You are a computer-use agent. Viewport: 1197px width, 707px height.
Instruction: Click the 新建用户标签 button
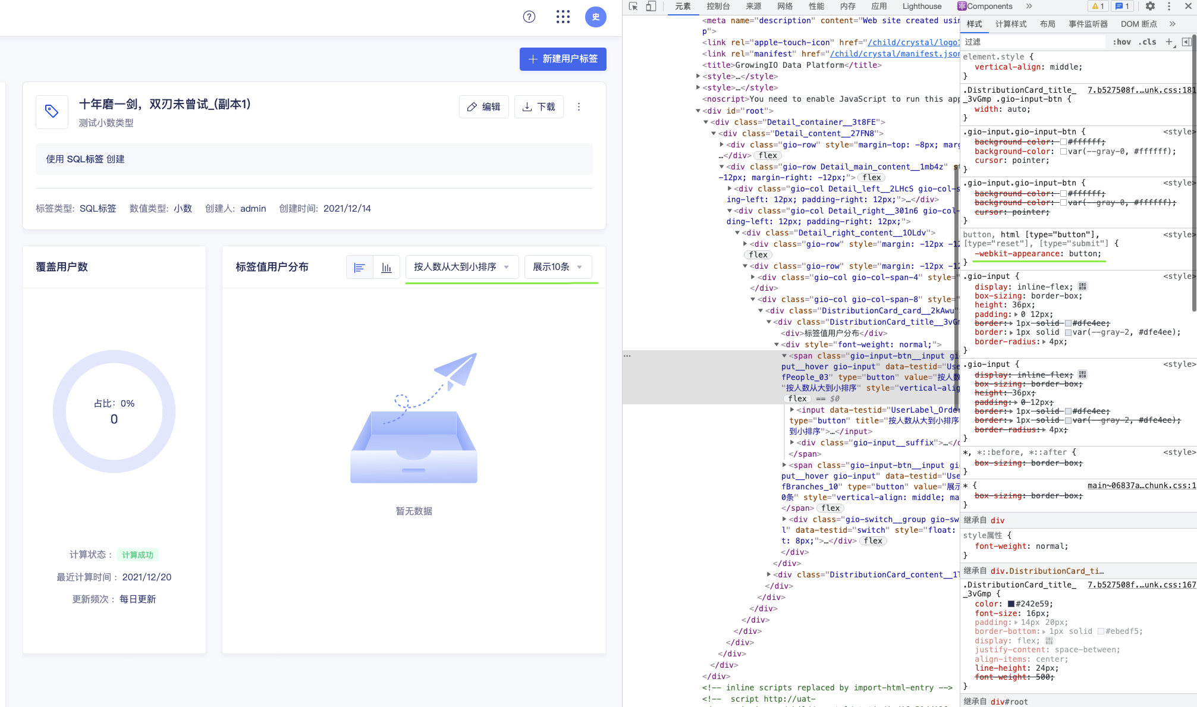tap(563, 59)
